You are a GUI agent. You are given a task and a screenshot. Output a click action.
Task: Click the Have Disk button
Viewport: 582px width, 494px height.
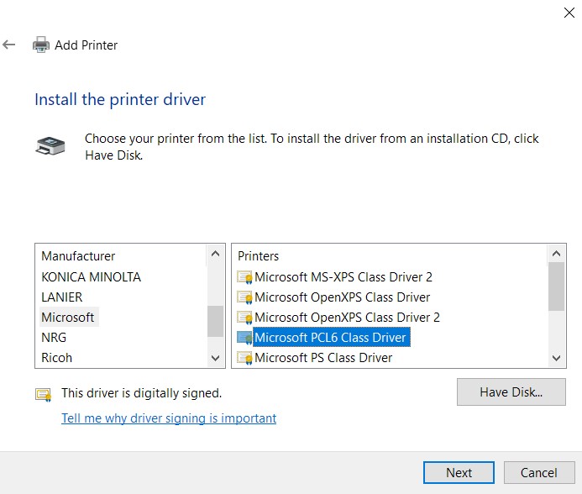pyautogui.click(x=511, y=392)
